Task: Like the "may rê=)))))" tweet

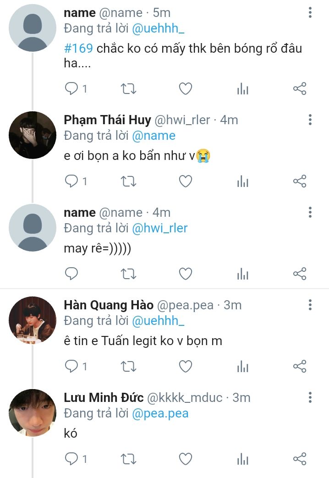Action: [185, 274]
